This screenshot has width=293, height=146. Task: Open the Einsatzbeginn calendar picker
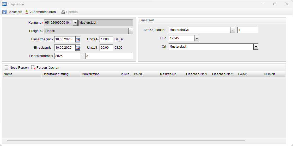[x=78, y=39]
